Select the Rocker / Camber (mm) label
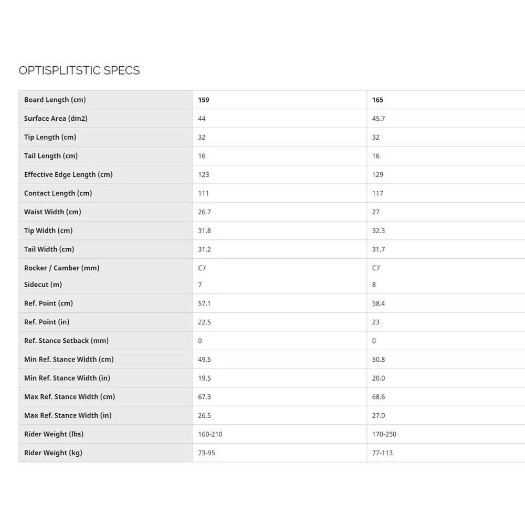The height and width of the screenshot is (525, 525). [x=61, y=268]
